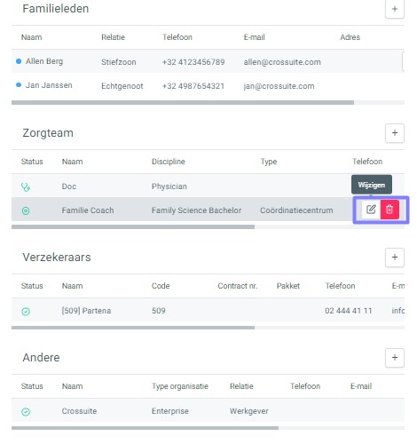
Task: Edit the Familie Coach row with Wijzigen
Action: tap(371, 210)
